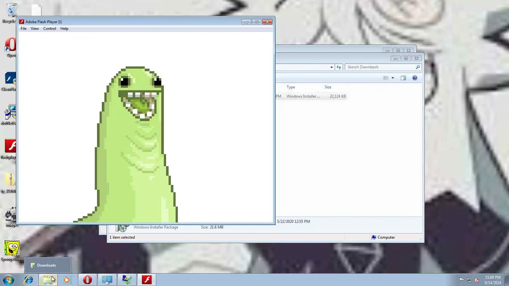Click the search magnifier icon in Explorer

click(418, 67)
